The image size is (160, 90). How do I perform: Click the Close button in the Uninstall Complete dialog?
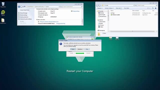87,49
